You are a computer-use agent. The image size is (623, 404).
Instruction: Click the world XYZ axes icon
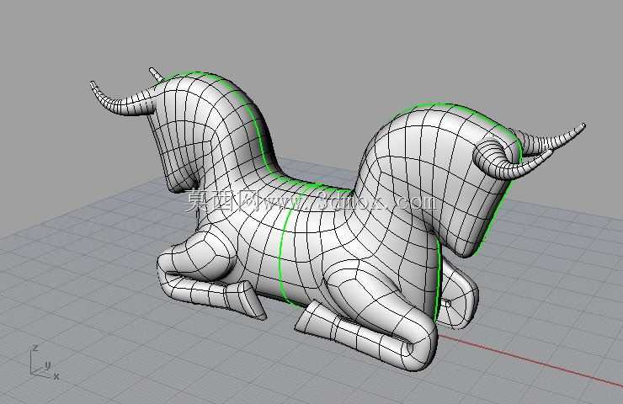(x=45, y=362)
